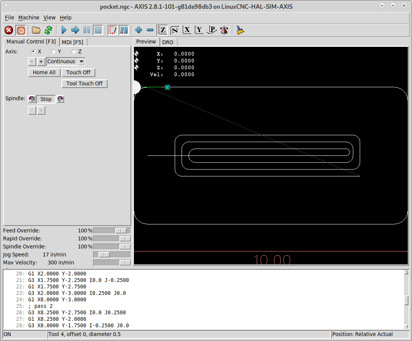Switch to the MDI [F5] tab
Viewport: 412px width, 341px height.
coord(72,42)
